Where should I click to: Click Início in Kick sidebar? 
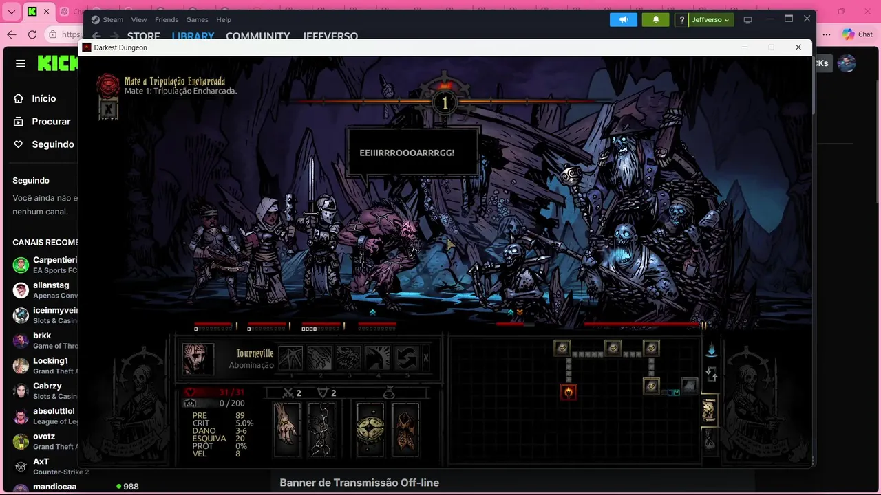(x=34, y=98)
